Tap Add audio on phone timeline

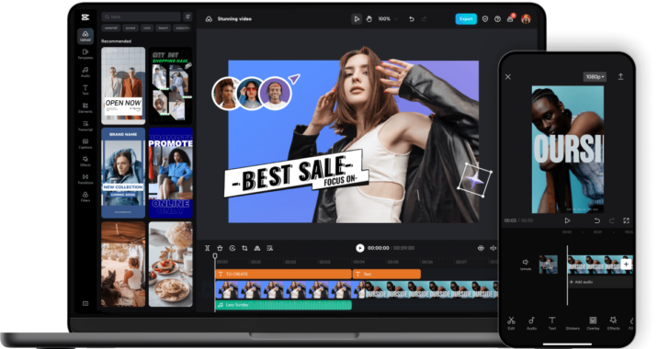581,282
